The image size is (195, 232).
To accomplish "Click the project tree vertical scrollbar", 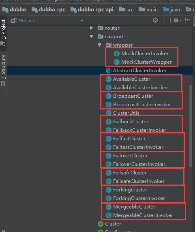I will coord(191,126).
